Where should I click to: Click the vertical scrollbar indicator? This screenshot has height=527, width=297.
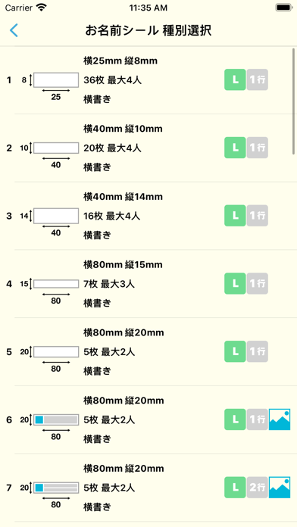293,101
